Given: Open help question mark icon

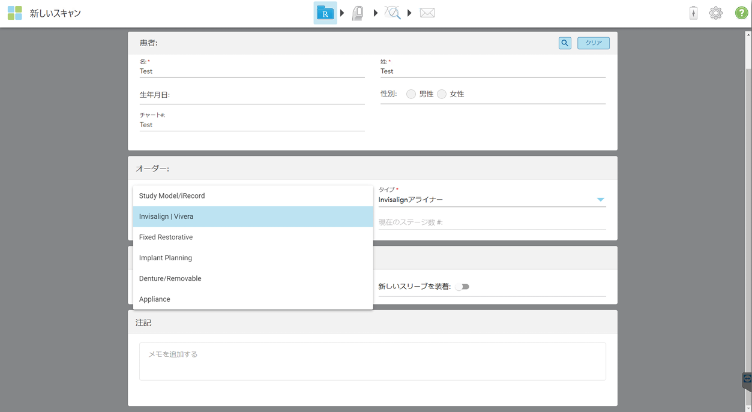Looking at the screenshot, I should click(742, 13).
